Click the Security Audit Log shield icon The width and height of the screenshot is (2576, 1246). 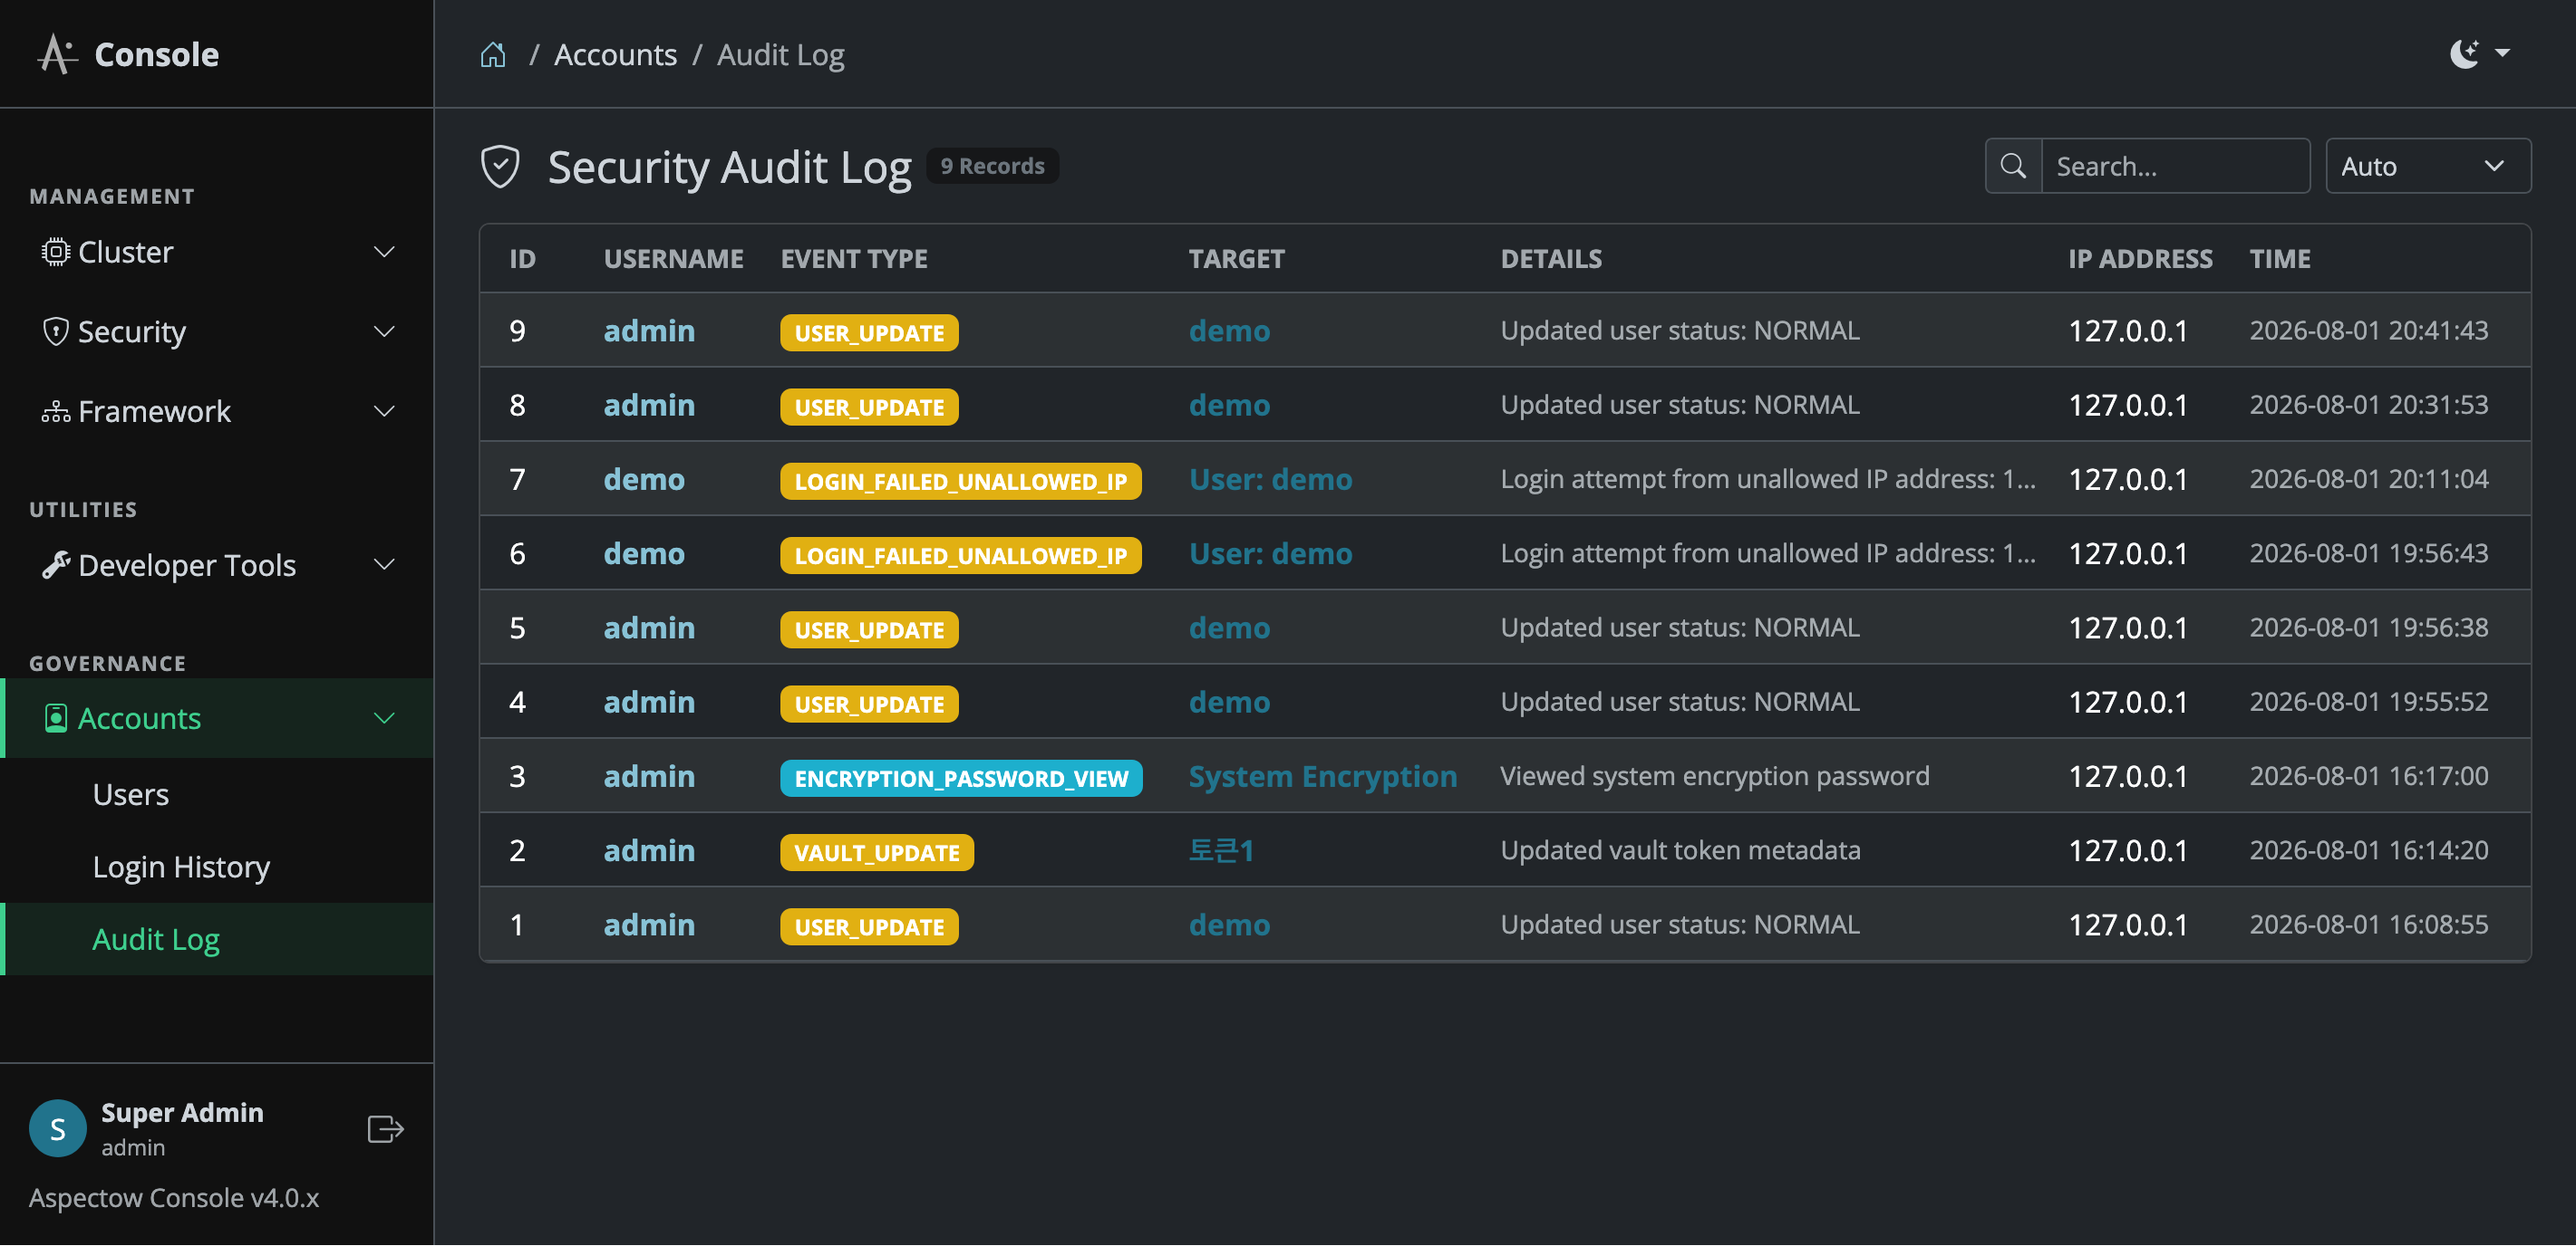point(500,167)
